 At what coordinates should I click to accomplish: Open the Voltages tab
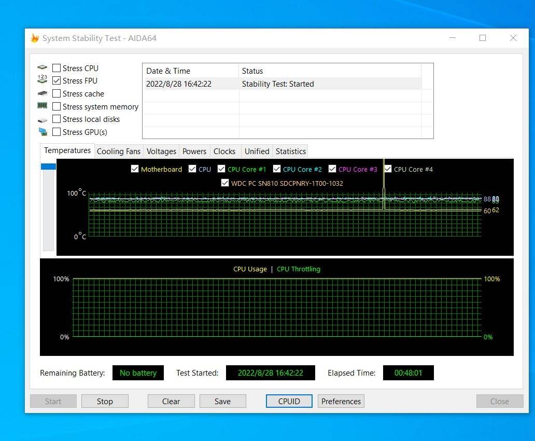click(x=161, y=151)
